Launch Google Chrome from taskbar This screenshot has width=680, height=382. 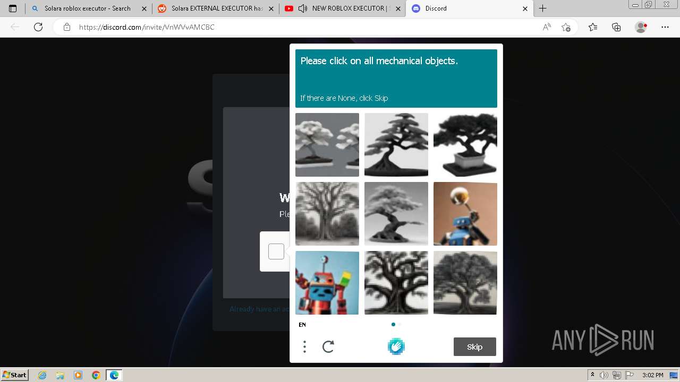96,375
